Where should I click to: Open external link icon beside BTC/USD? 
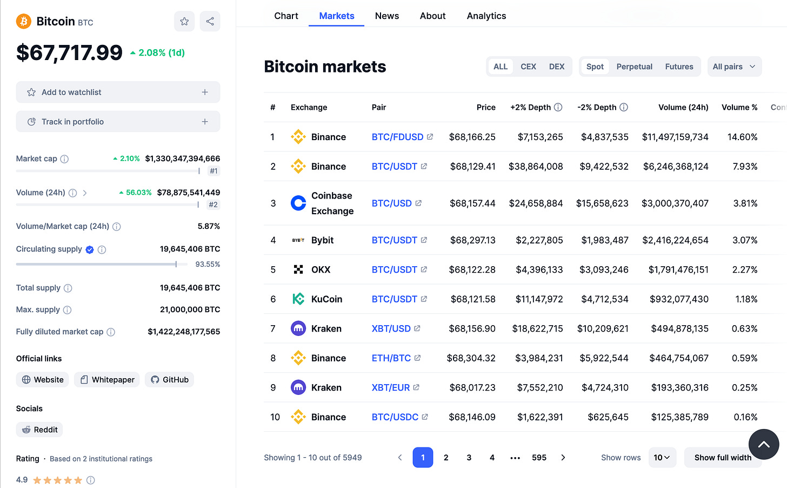tap(418, 203)
